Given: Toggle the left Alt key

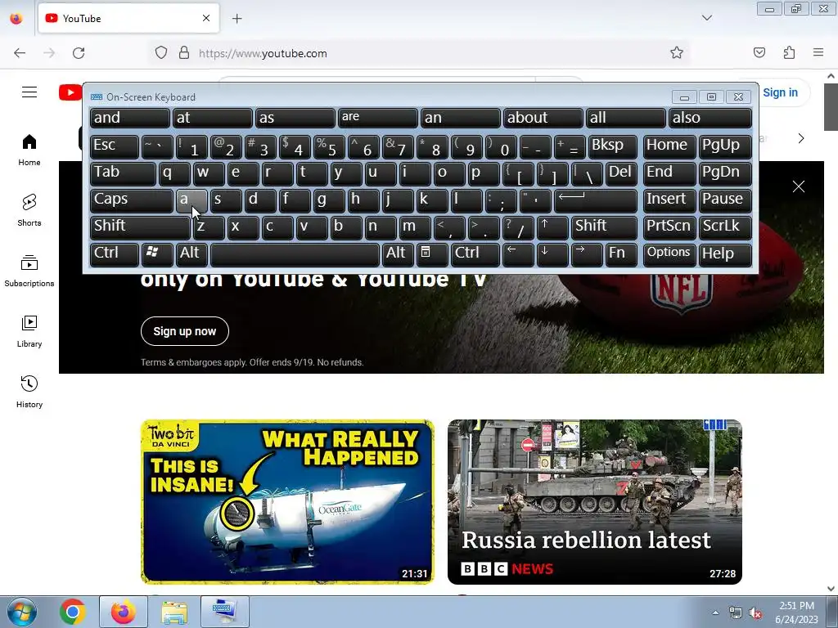Looking at the screenshot, I should [x=191, y=253].
